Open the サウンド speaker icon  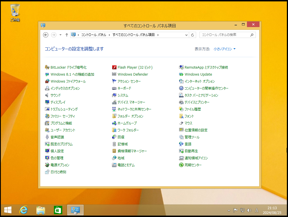click(x=47, y=95)
